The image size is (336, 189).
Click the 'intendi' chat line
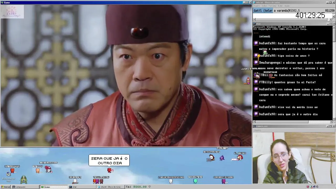265,36
